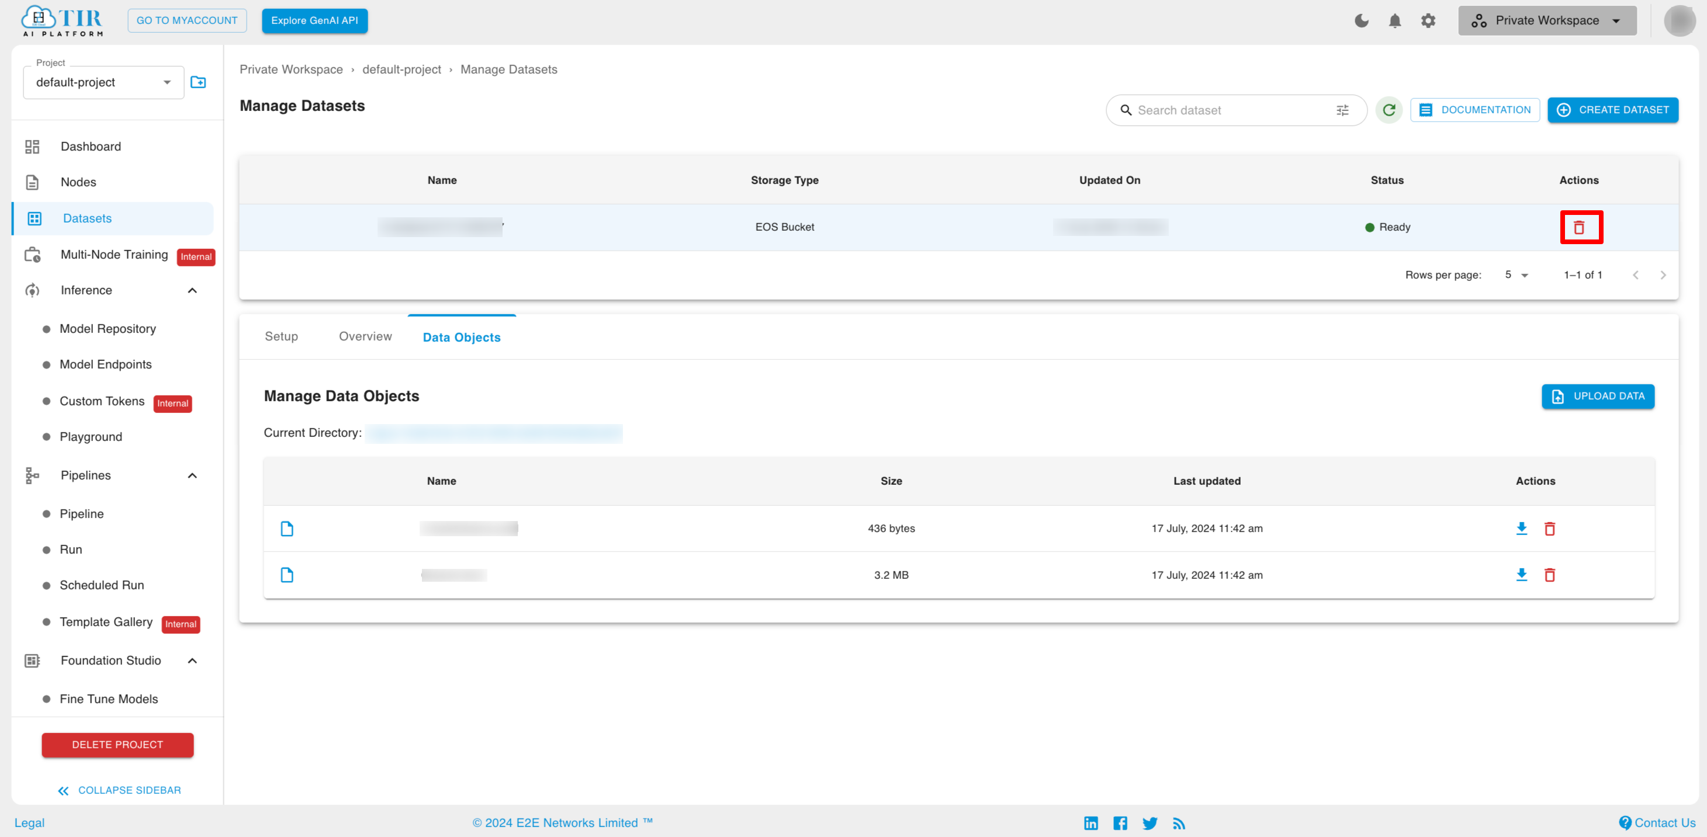Open Fine Tune Models
This screenshot has width=1707, height=837.
click(x=109, y=699)
